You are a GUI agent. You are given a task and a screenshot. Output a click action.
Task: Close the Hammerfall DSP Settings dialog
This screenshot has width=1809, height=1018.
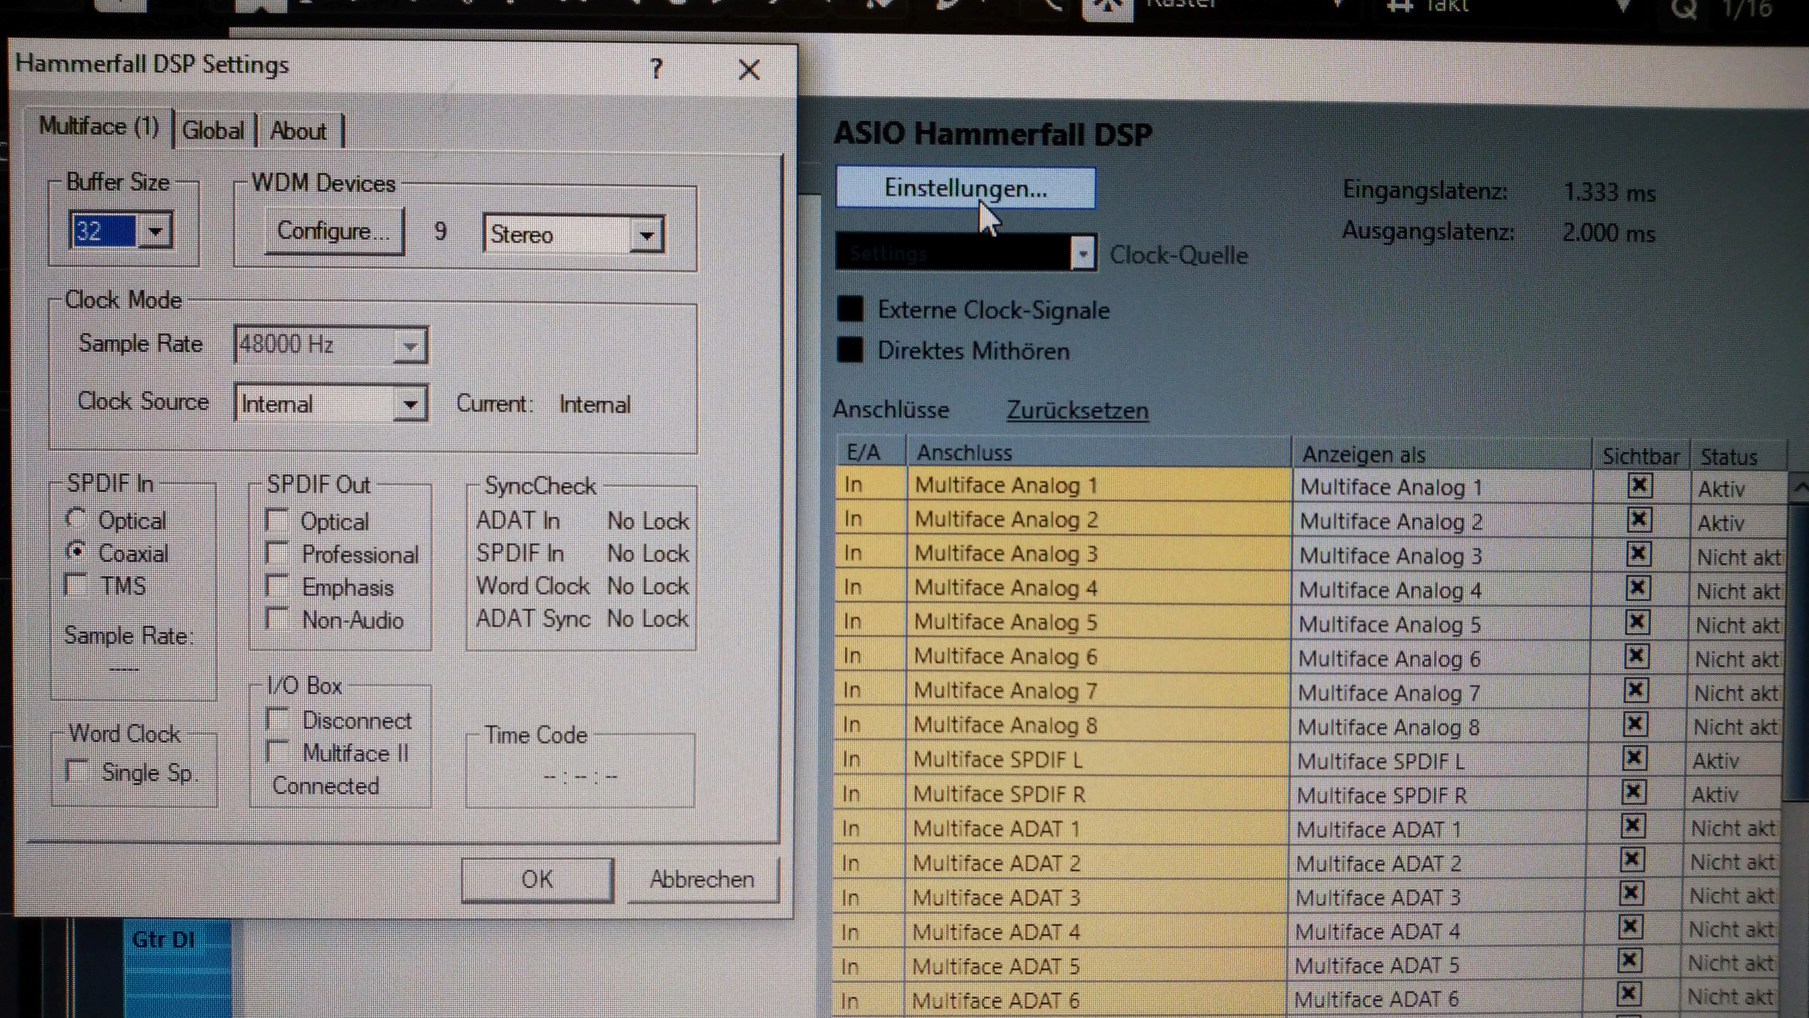click(749, 70)
